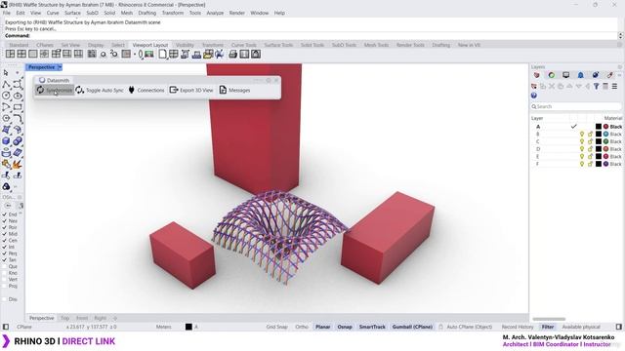Open the Curve menu
Viewport: 625px width, 351px height.
[53, 13]
